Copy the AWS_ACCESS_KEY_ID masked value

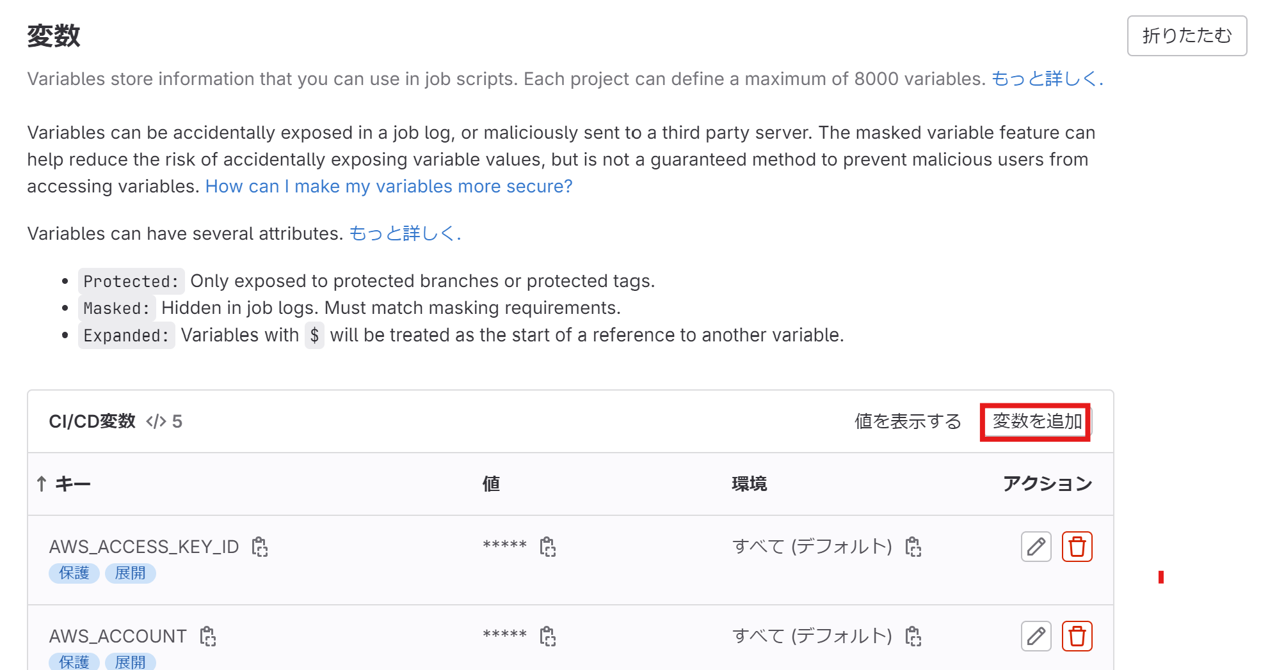tap(547, 547)
